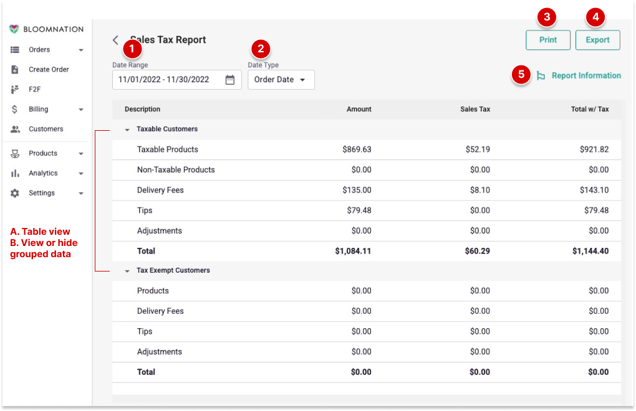Collapse the Tax Exempt Customers group
Screen dimensions: 636x411
pyautogui.click(x=127, y=271)
